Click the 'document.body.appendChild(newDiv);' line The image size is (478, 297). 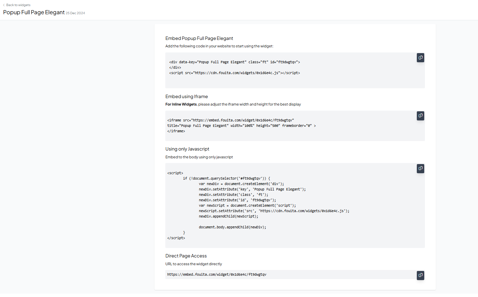point(233,227)
